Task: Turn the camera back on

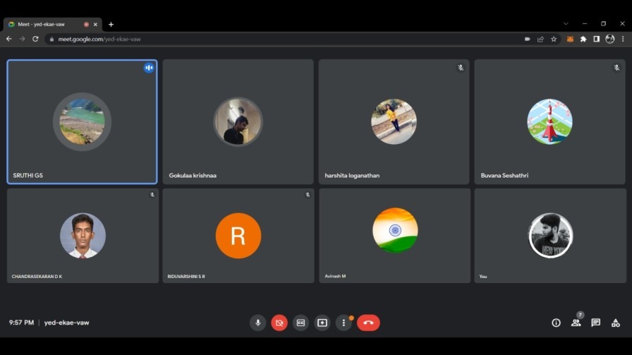Action: (279, 323)
